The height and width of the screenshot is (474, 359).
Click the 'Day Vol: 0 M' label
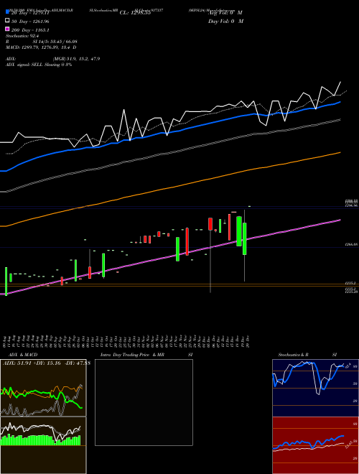tap(225, 21)
